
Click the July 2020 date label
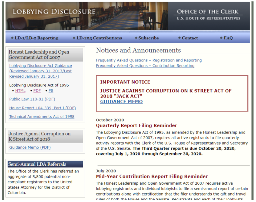click(106, 171)
